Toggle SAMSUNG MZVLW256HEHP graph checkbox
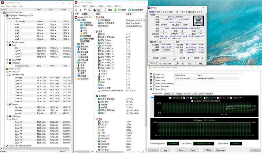 tap(192, 101)
